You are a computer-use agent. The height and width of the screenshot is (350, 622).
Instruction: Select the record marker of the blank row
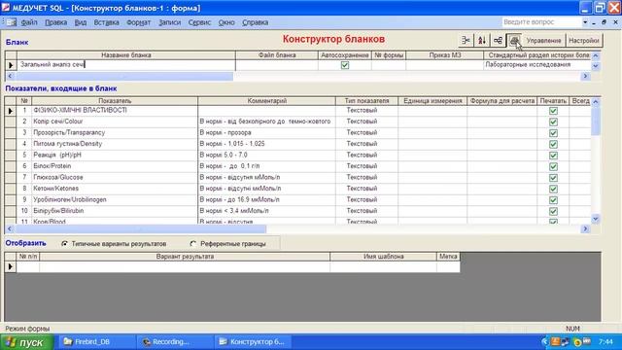click(x=11, y=65)
